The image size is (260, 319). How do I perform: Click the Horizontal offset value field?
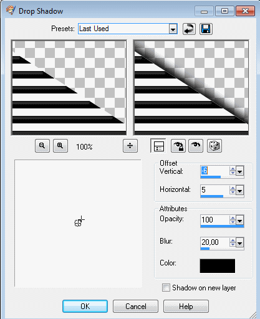215,190
